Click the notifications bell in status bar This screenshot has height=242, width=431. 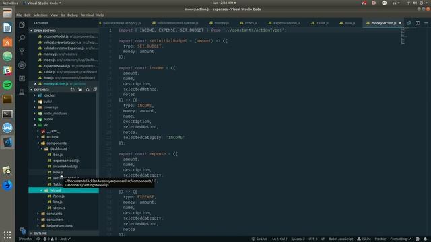[x=425, y=239]
